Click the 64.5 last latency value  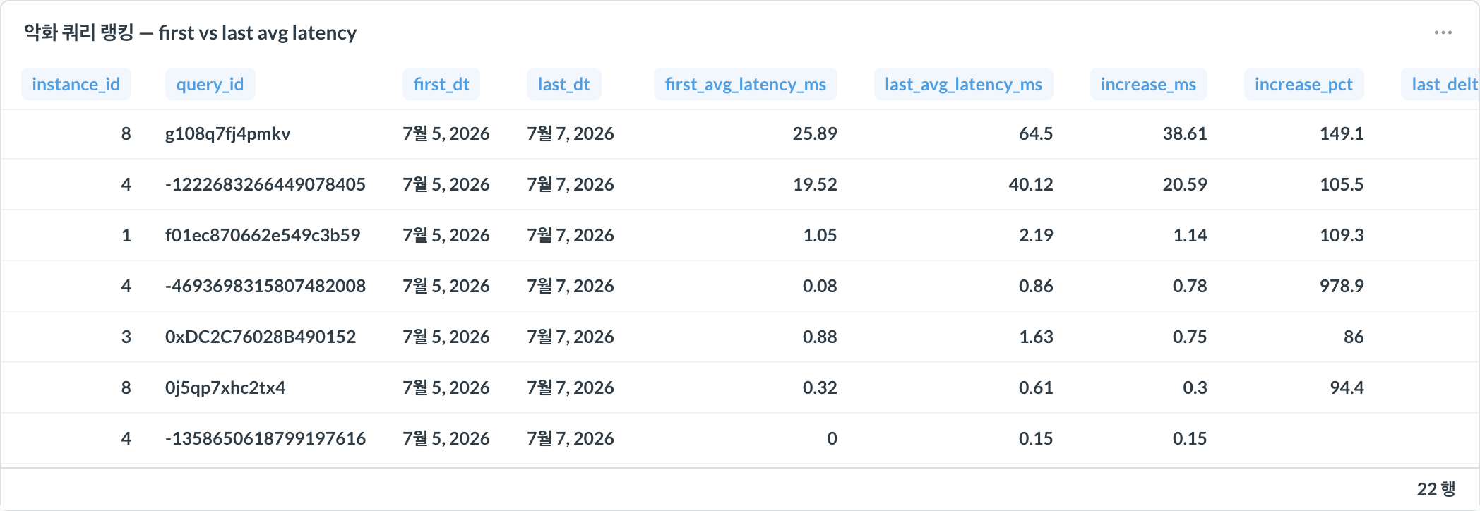[1036, 133]
